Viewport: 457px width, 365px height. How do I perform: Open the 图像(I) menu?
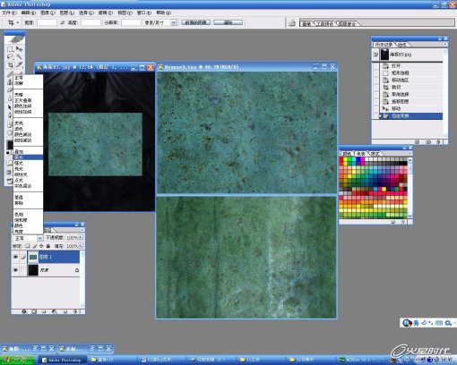(47, 13)
